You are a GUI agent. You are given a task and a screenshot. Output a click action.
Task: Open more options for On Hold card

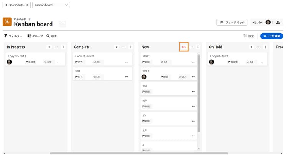coord(261,62)
